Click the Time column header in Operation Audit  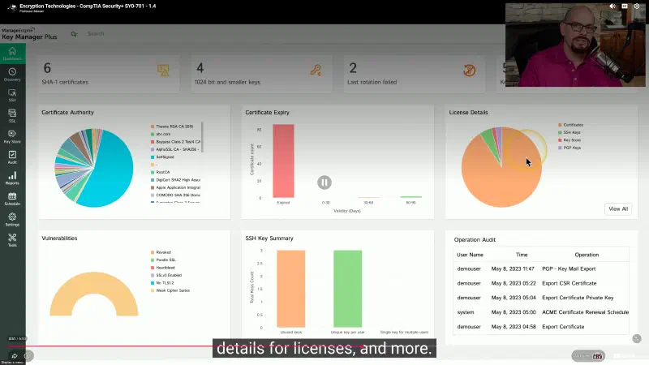point(522,255)
